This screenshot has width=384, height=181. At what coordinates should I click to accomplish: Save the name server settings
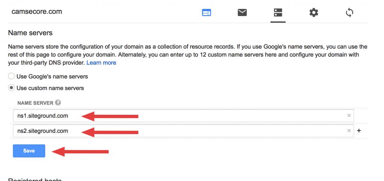[29, 151]
